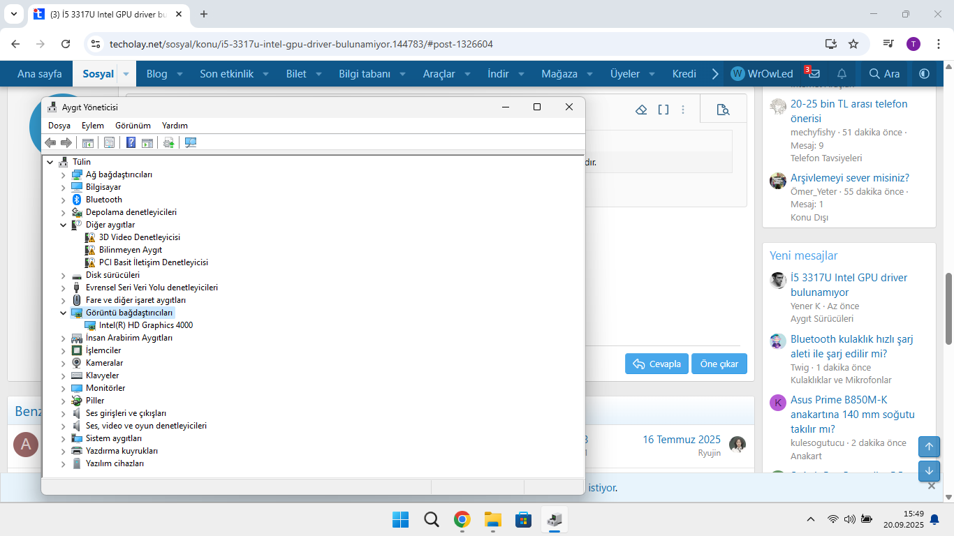This screenshot has width=954, height=536.
Task: Open the Mağaza dropdown arrow in navbar
Action: (x=589, y=73)
